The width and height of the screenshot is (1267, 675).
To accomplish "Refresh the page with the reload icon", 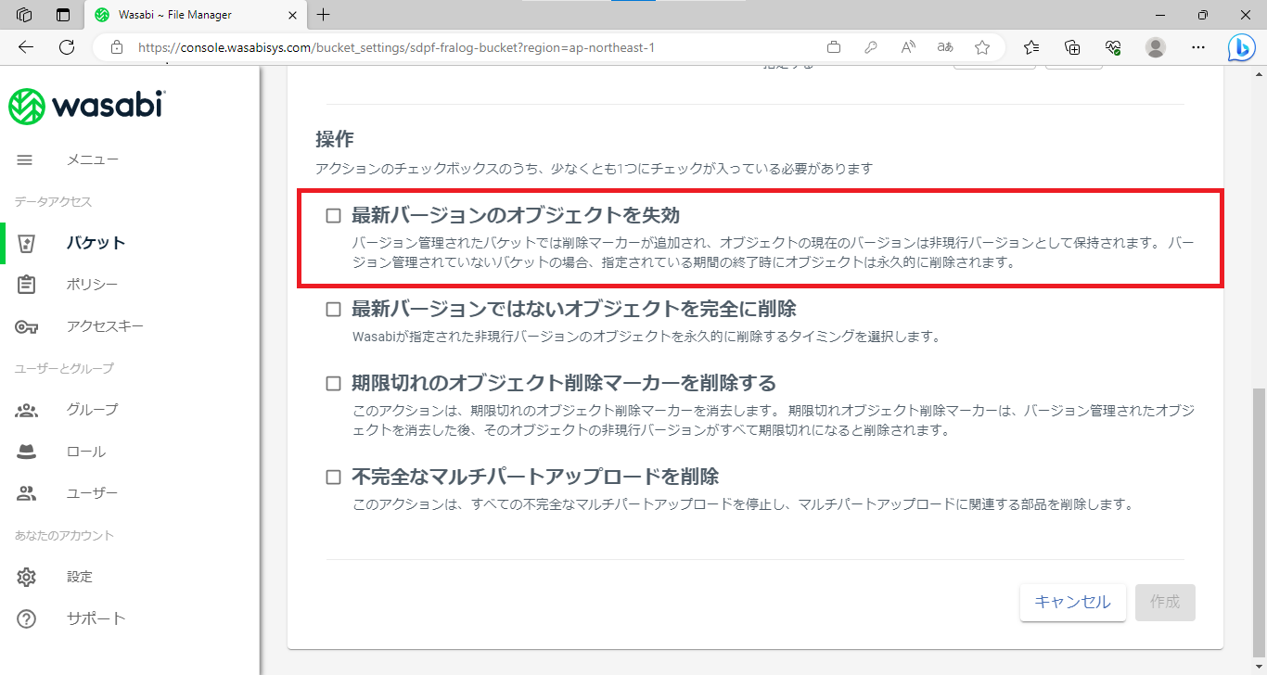I will click(x=66, y=47).
